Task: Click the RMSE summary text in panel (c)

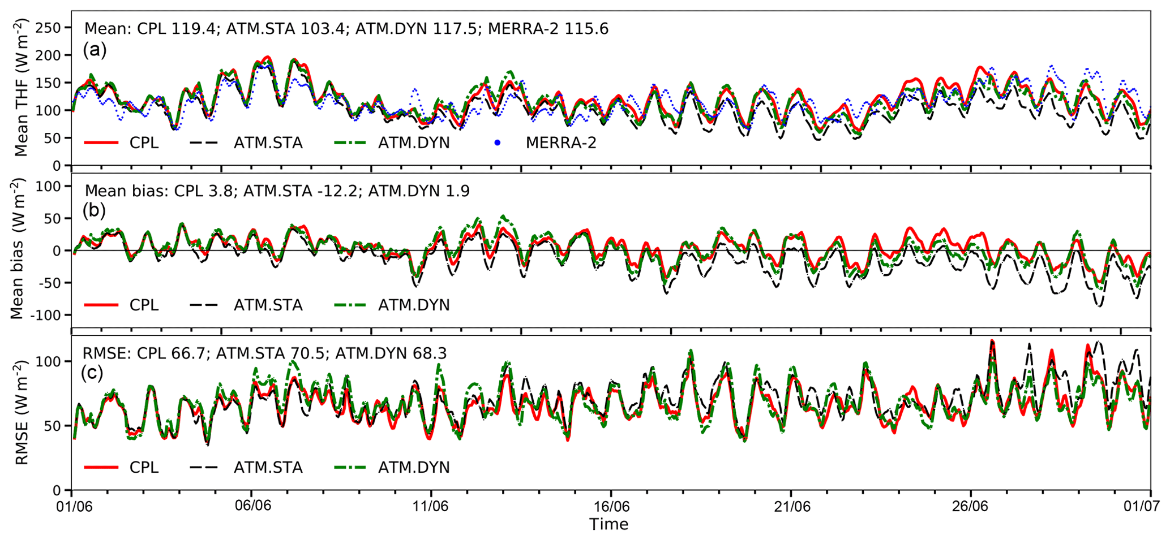Action: 265,354
